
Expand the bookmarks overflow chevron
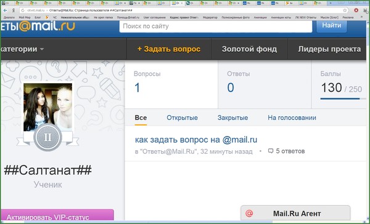(x=361, y=17)
